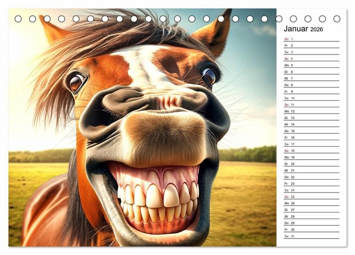Click the Sa 10 date row
Viewport: 355px width, 255px height.
pos(311,98)
